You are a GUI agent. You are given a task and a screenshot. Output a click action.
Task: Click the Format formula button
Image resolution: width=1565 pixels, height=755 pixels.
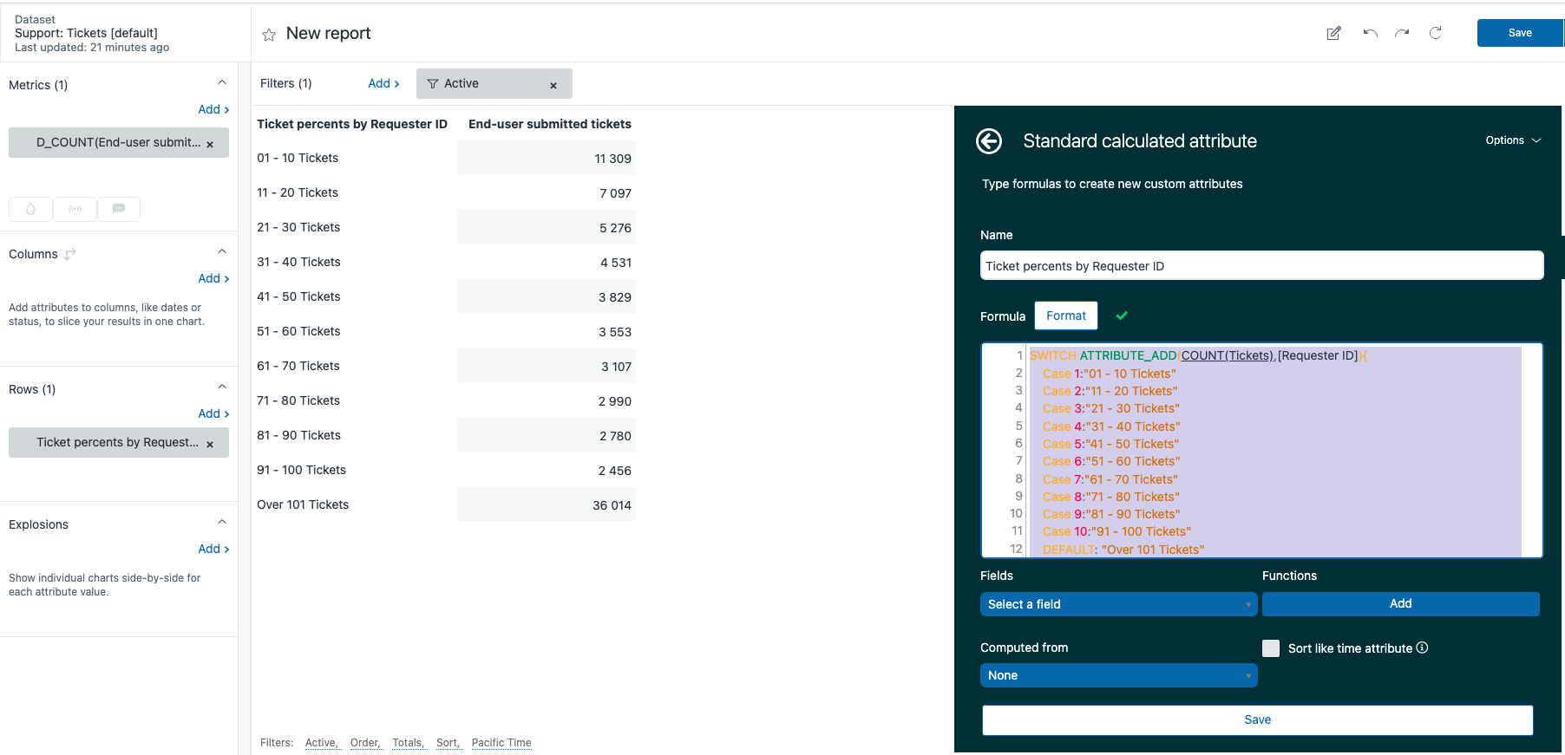(1065, 316)
